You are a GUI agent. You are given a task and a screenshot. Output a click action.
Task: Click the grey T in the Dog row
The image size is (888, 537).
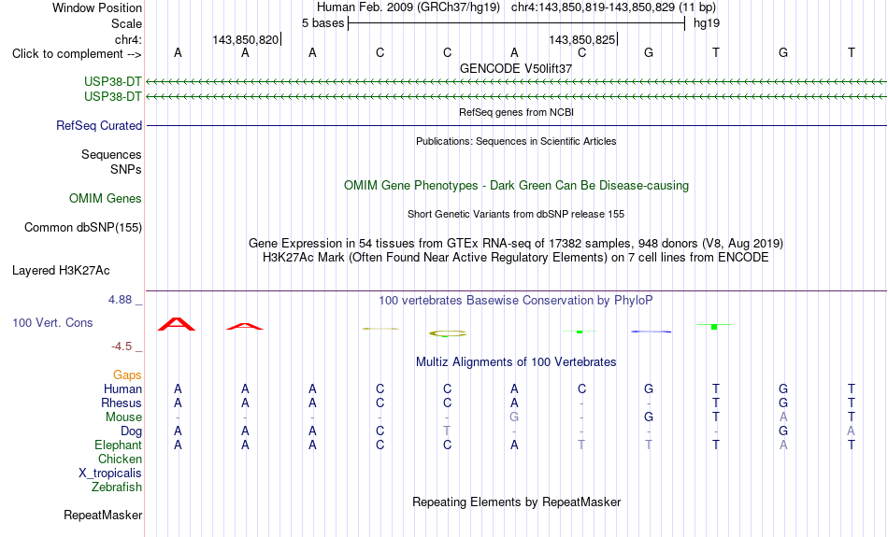pyautogui.click(x=447, y=431)
